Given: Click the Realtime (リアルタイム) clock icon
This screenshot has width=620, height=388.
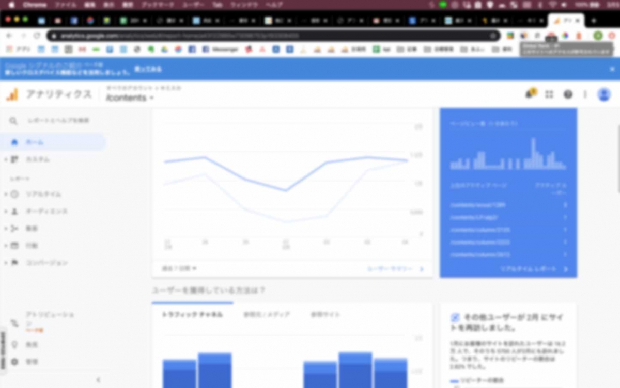Looking at the screenshot, I should coord(14,194).
